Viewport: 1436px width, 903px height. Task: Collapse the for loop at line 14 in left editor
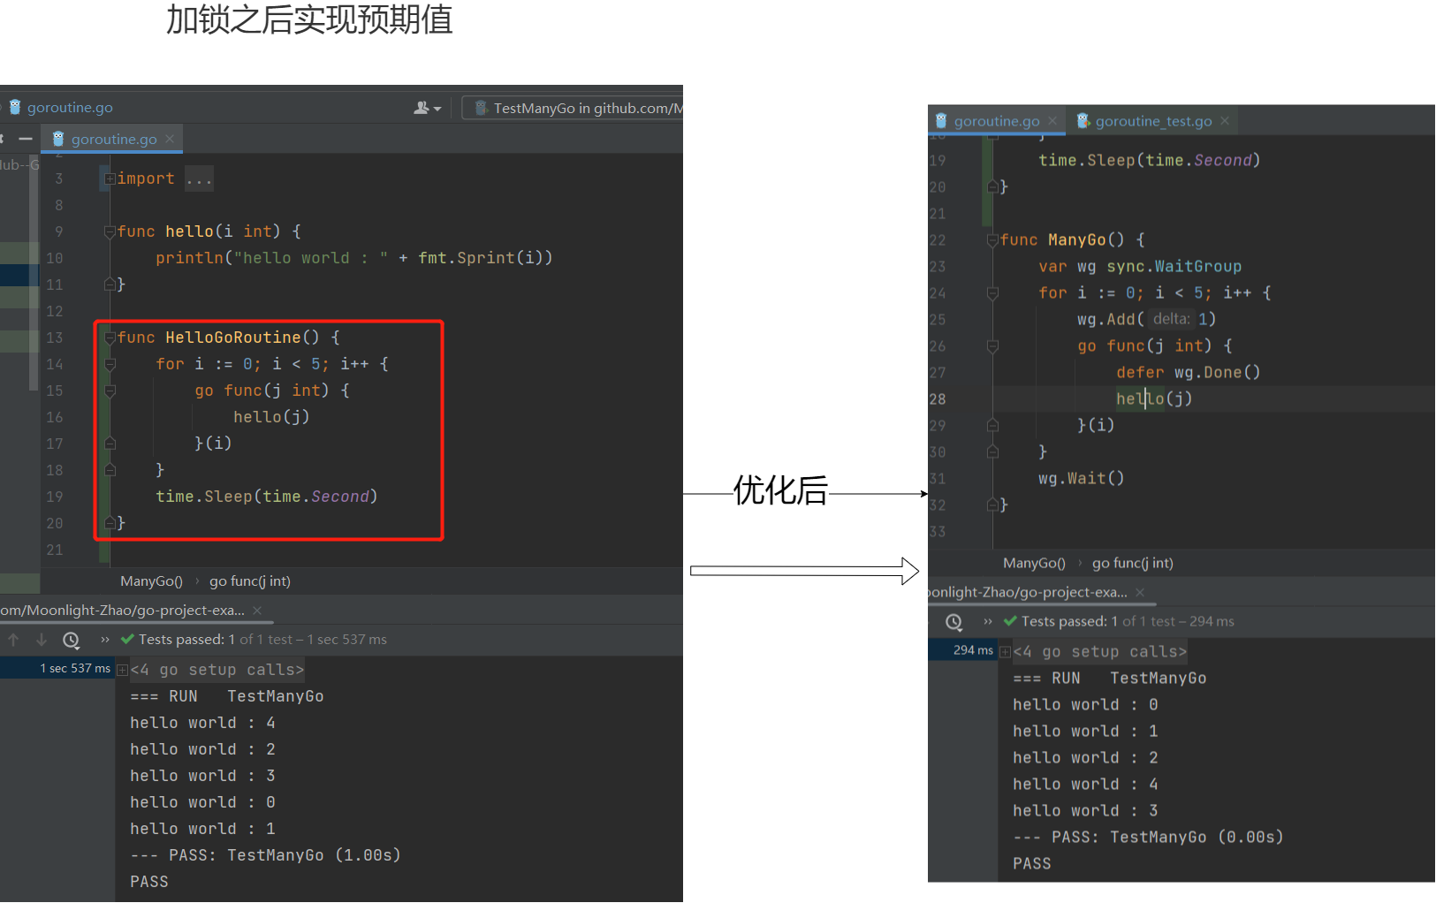[x=110, y=364]
